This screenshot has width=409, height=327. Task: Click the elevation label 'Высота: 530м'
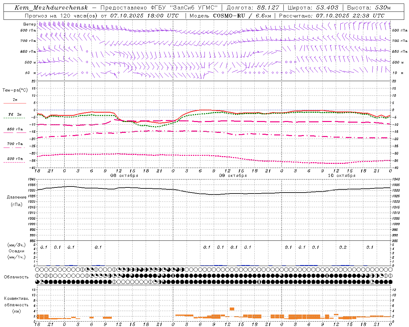click(x=368, y=8)
